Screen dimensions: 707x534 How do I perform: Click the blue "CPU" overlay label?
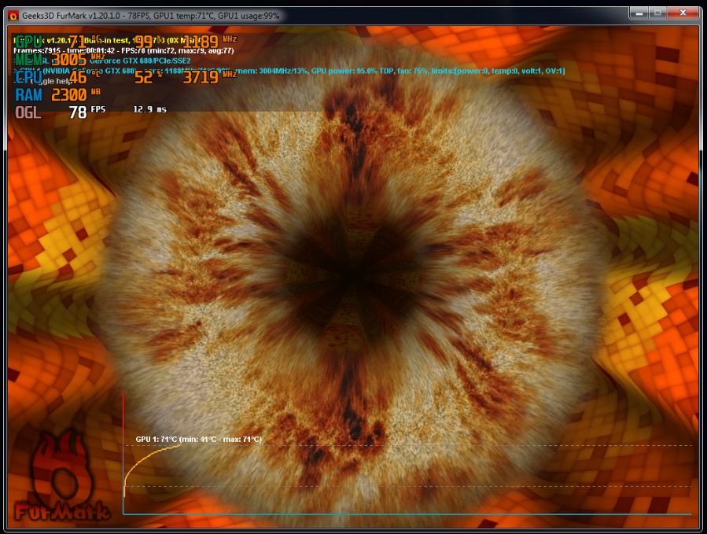click(28, 77)
